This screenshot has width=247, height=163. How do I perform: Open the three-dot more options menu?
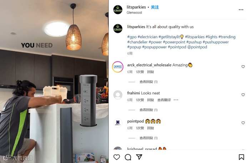coord(241,10)
